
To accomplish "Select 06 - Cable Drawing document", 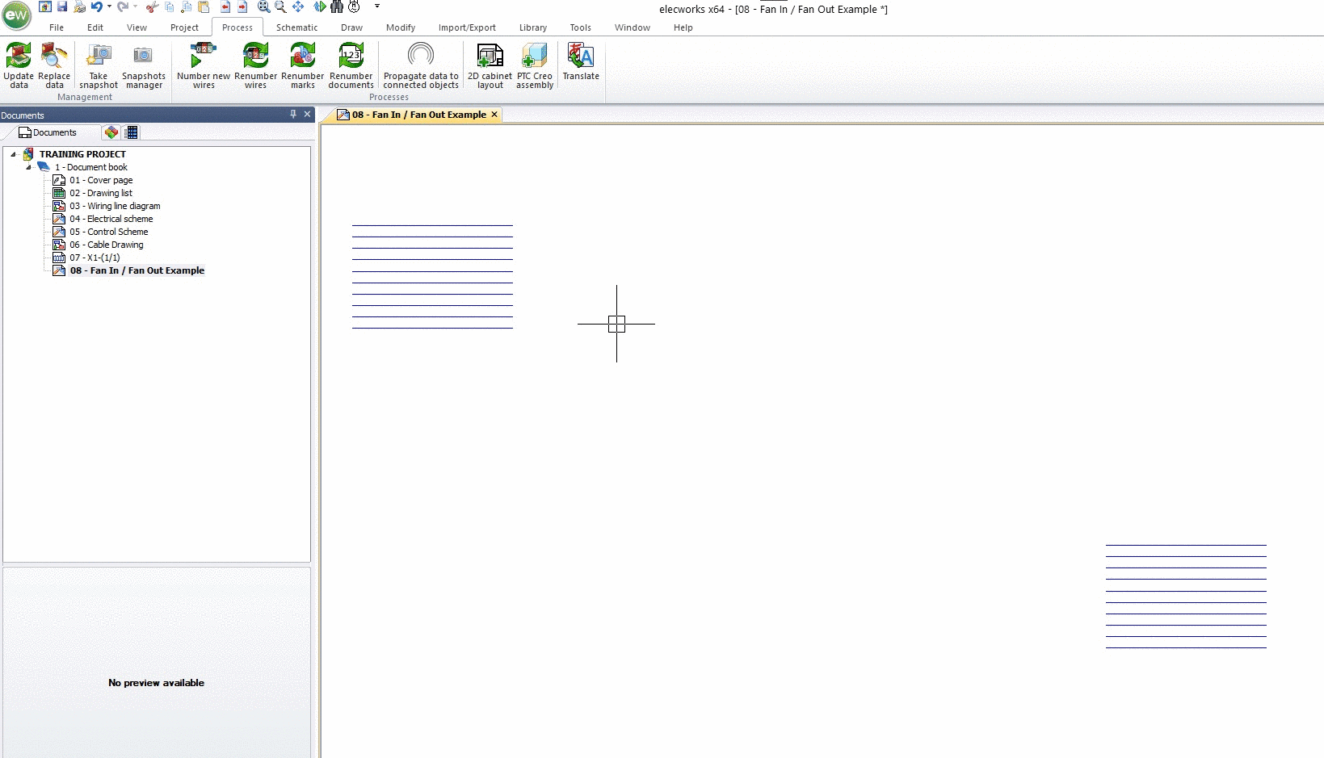I will 106,245.
